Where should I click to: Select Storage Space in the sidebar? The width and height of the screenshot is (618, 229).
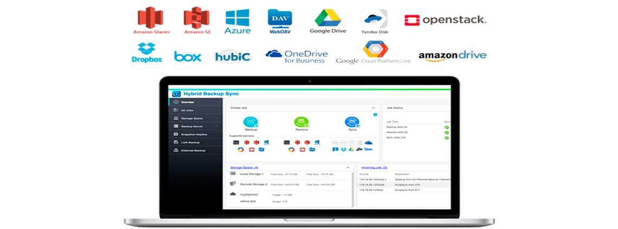pos(196,119)
